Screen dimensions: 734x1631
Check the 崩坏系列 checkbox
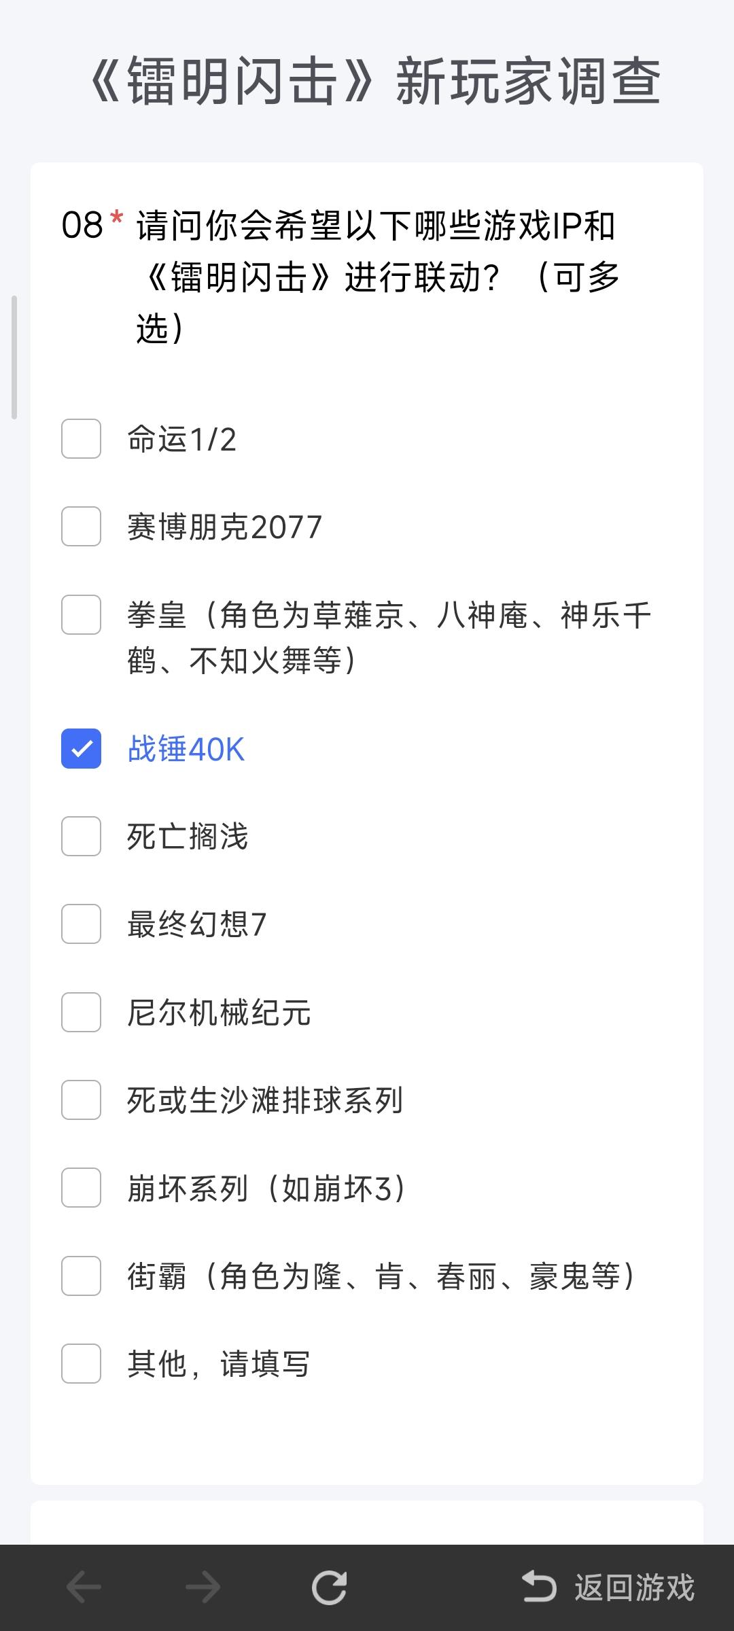82,1188
